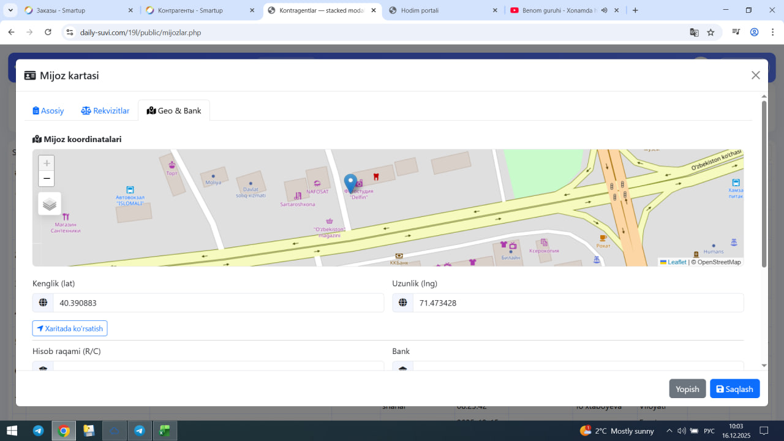Open the browser media controls
The height and width of the screenshot is (441, 784).
point(736,32)
